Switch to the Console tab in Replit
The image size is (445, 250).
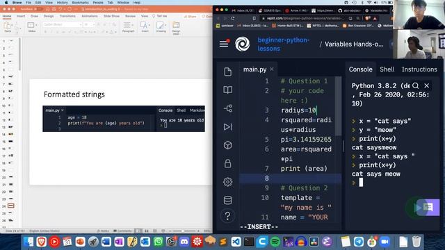(x=360, y=69)
